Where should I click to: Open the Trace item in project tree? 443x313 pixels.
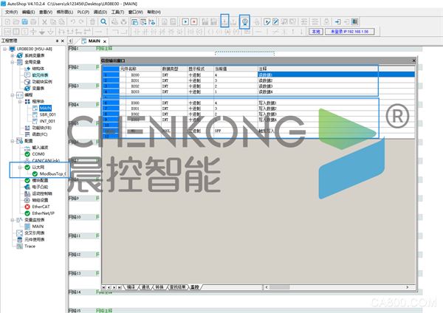30,247
